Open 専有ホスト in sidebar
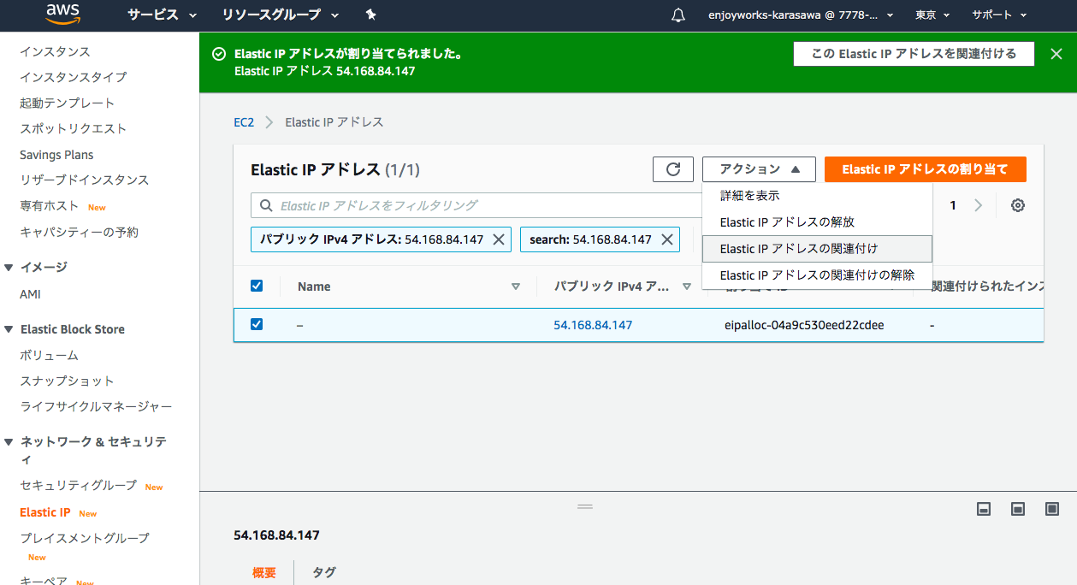The image size is (1077, 585). point(50,206)
